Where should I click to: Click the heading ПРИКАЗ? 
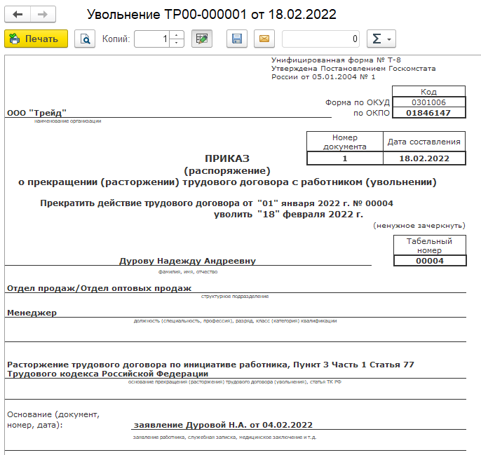pyautogui.click(x=227, y=158)
